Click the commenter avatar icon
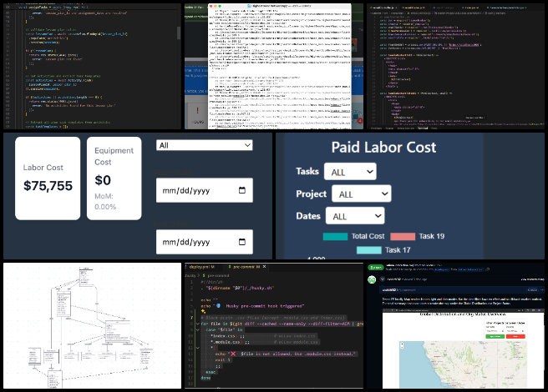This screenshot has width=548, height=392. point(373,280)
